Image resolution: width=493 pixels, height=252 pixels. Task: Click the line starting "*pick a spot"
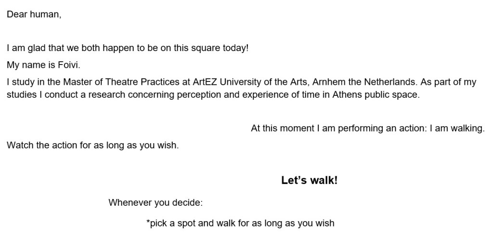tap(240, 224)
